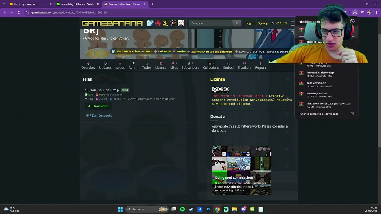Open the hamburger menu icon on GameBanana
Screen dimensions: 381x214
pyautogui.click(x=293, y=23)
